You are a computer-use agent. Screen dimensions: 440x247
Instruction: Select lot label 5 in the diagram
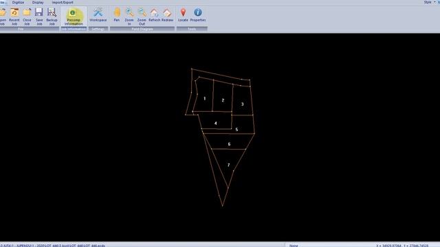coord(236,130)
